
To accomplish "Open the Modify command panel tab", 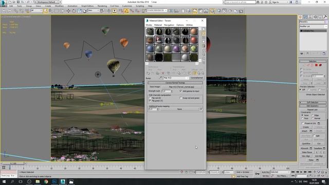I will pos(305,17).
